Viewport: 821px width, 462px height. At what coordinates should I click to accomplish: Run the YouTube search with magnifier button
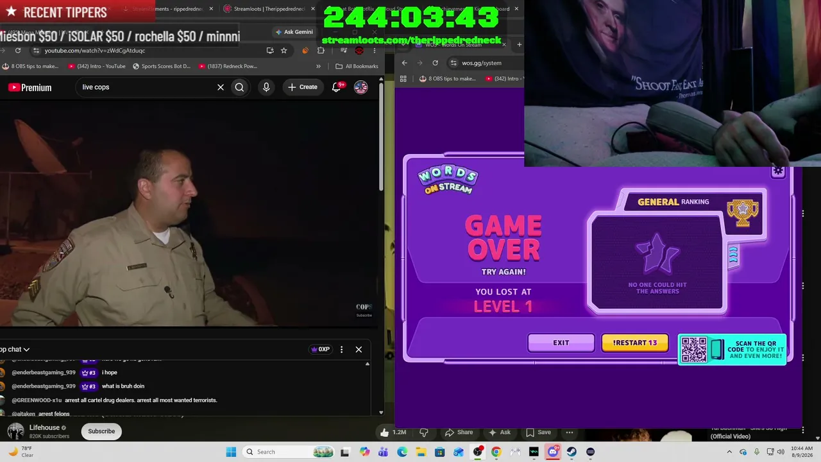point(239,87)
